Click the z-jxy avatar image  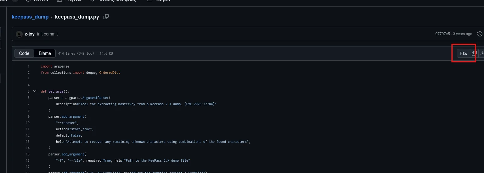pyautogui.click(x=19, y=34)
